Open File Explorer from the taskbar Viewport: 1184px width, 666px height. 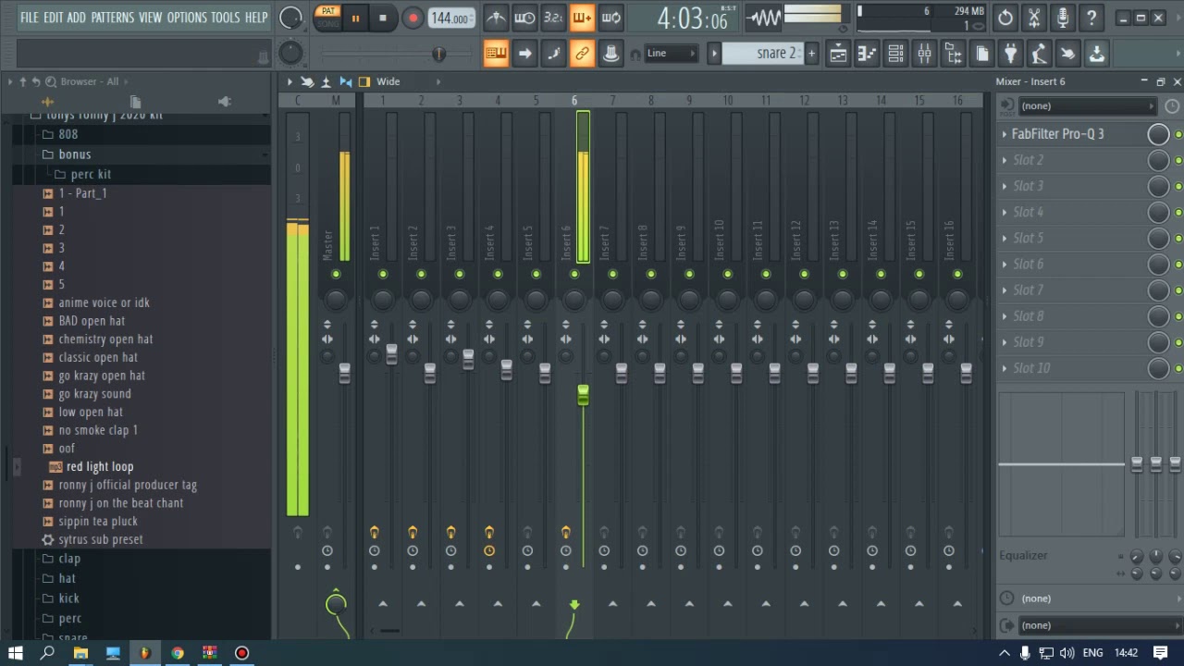(80, 653)
